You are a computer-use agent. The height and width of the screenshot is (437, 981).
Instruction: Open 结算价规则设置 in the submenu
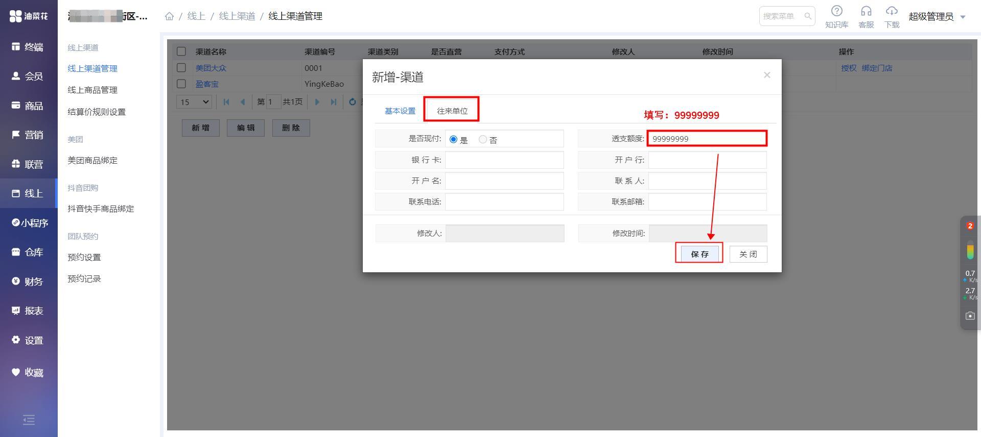pos(97,112)
